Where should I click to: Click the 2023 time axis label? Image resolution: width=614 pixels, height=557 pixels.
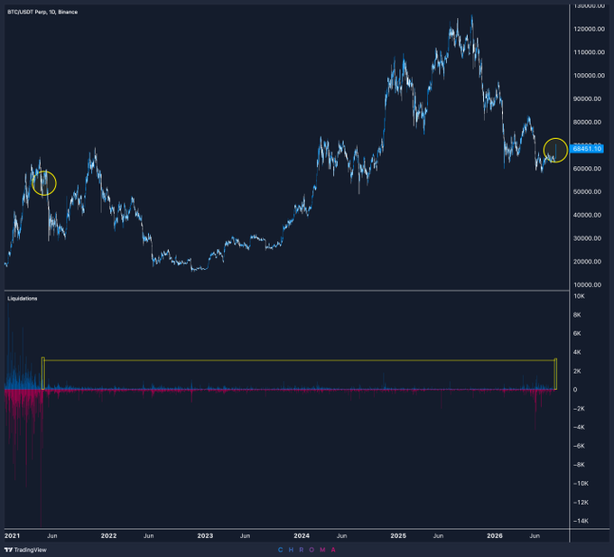(205, 536)
